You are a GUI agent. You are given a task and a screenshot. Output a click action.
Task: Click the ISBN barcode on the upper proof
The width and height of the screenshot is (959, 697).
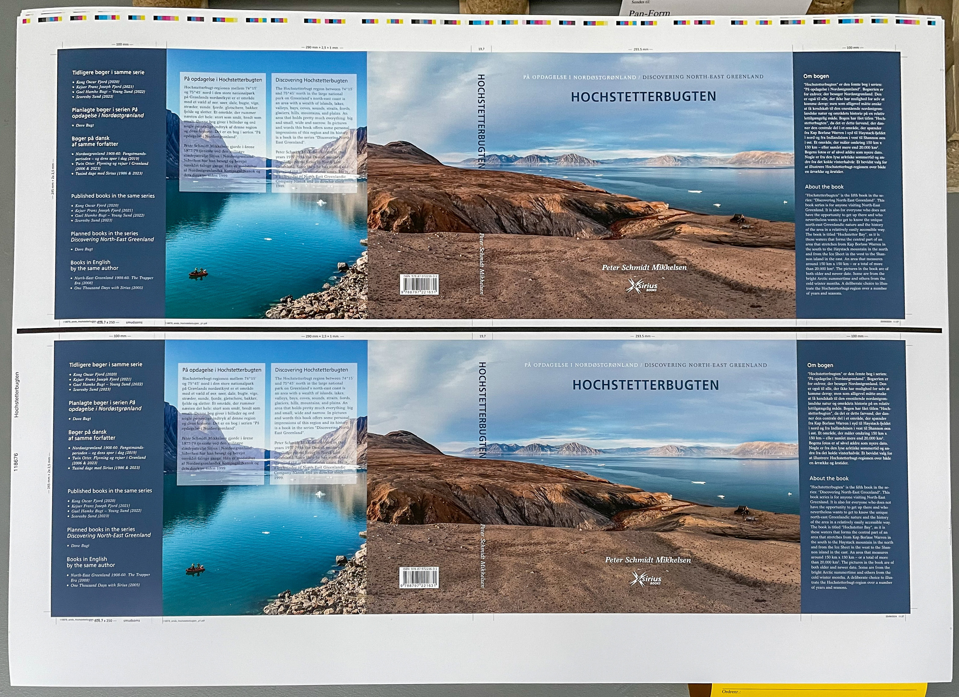point(419,284)
